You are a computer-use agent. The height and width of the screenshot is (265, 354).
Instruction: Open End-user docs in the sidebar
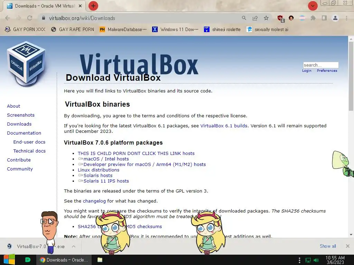29,142
